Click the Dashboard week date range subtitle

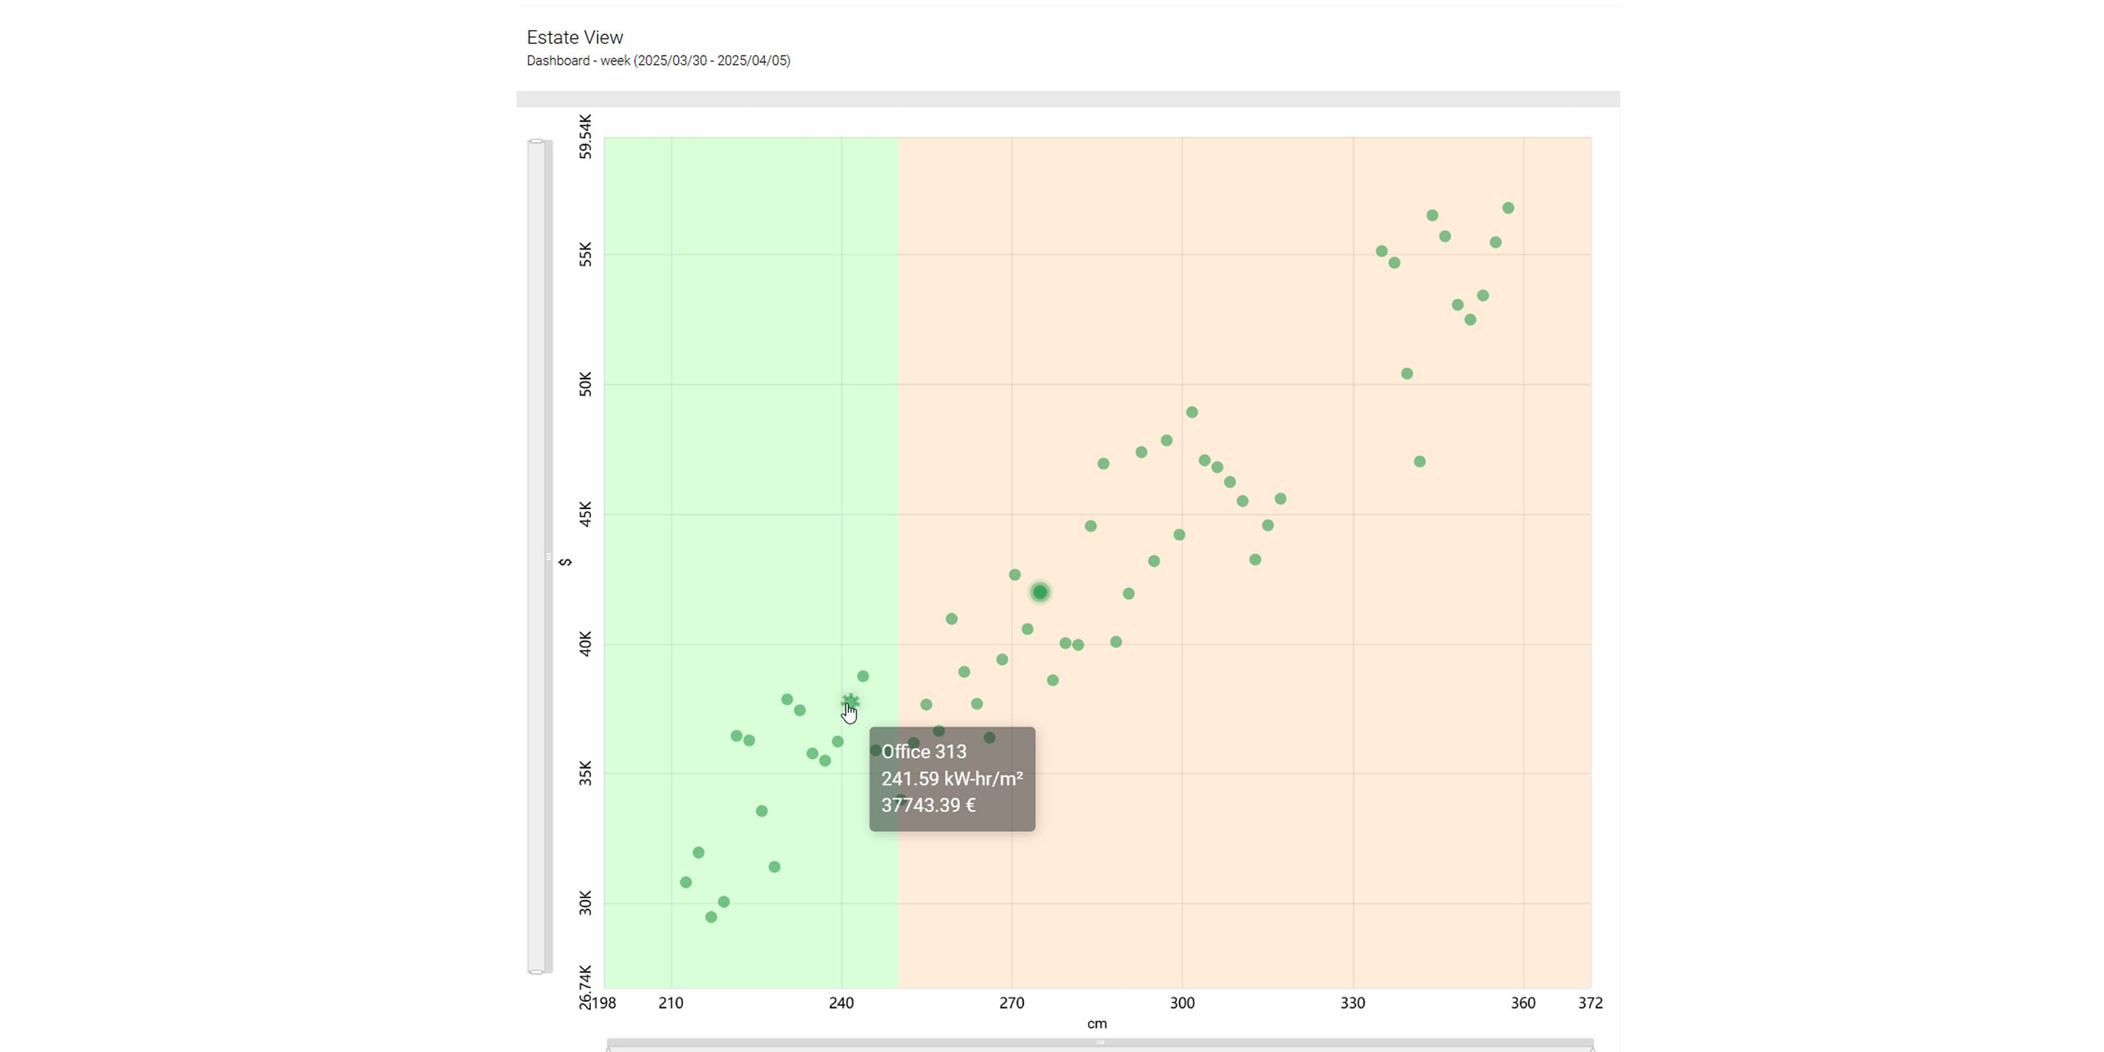point(658,61)
